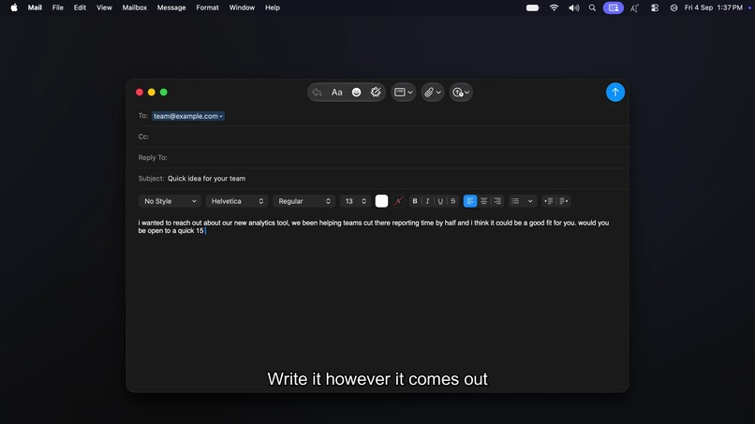Open the Apple menu
755x424 pixels.
tap(14, 7)
